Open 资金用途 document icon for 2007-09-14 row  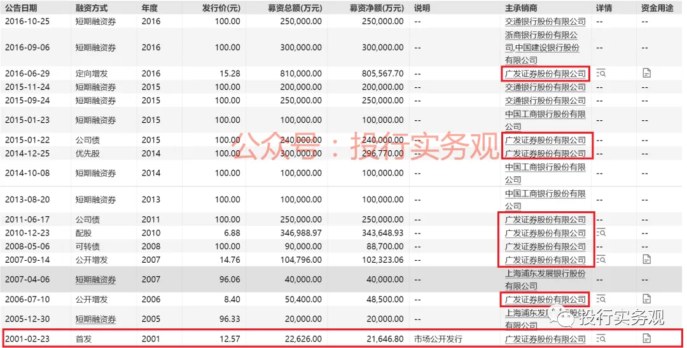pos(646,260)
